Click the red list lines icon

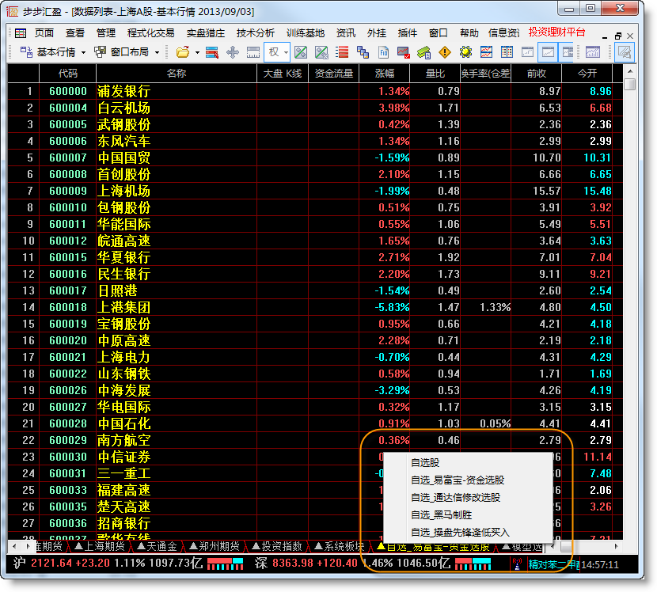coord(342,52)
